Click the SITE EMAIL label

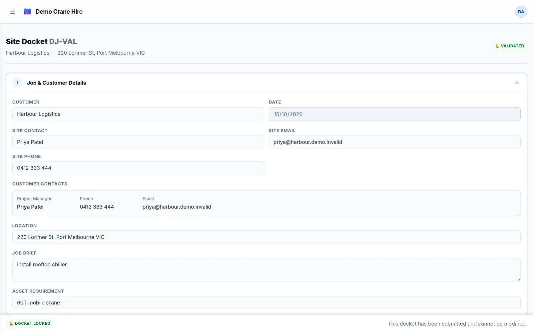point(282,131)
